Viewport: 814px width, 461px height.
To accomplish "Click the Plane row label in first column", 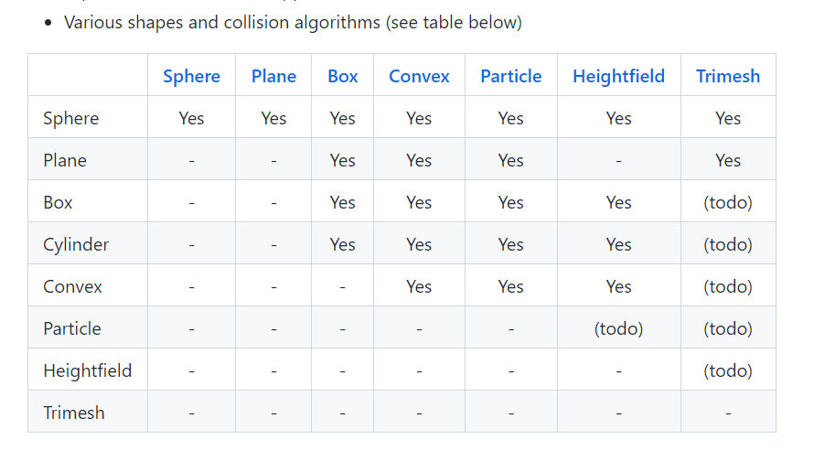I will [65, 160].
